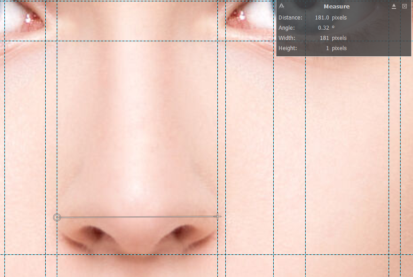The height and width of the screenshot is (277, 413).
Task: Click the Width label
Action: pos(287,38)
